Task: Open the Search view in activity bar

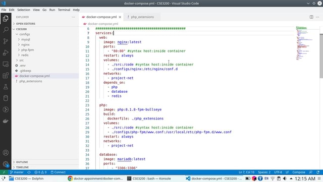Action: [x=6, y=30]
